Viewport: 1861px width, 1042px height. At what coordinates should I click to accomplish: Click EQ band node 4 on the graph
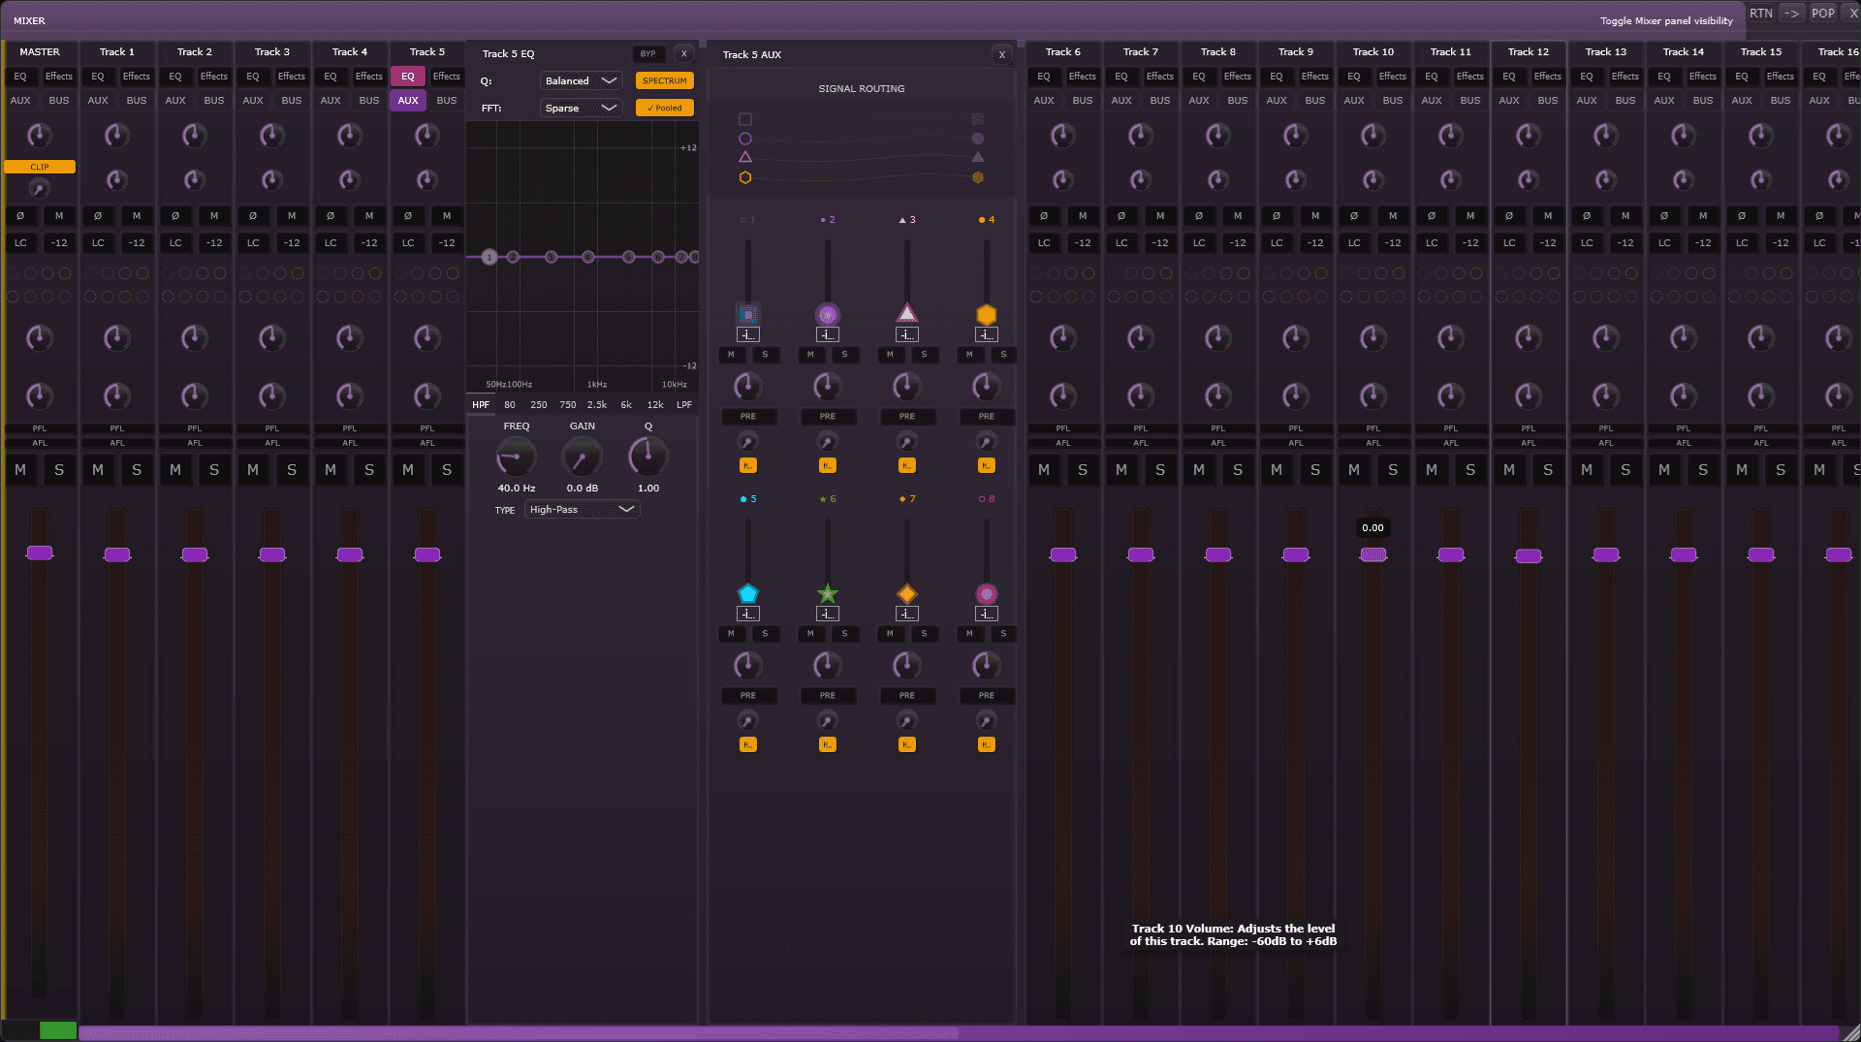588,257
